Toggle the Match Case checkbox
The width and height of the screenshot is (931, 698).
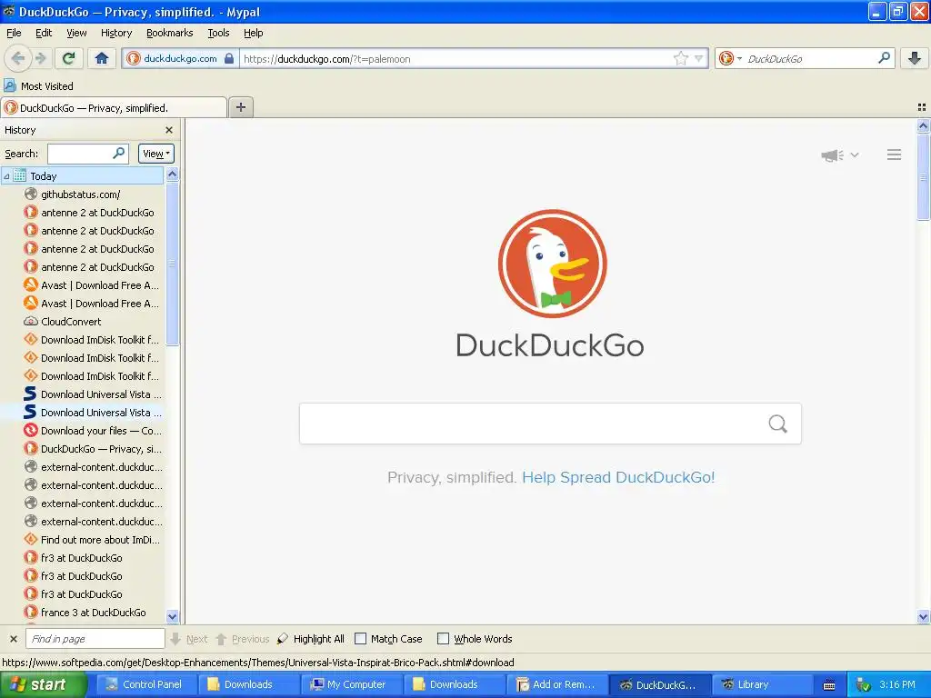(360, 639)
